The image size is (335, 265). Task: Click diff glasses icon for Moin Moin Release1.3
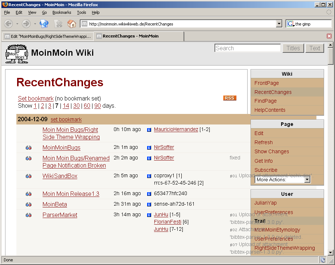29,194
